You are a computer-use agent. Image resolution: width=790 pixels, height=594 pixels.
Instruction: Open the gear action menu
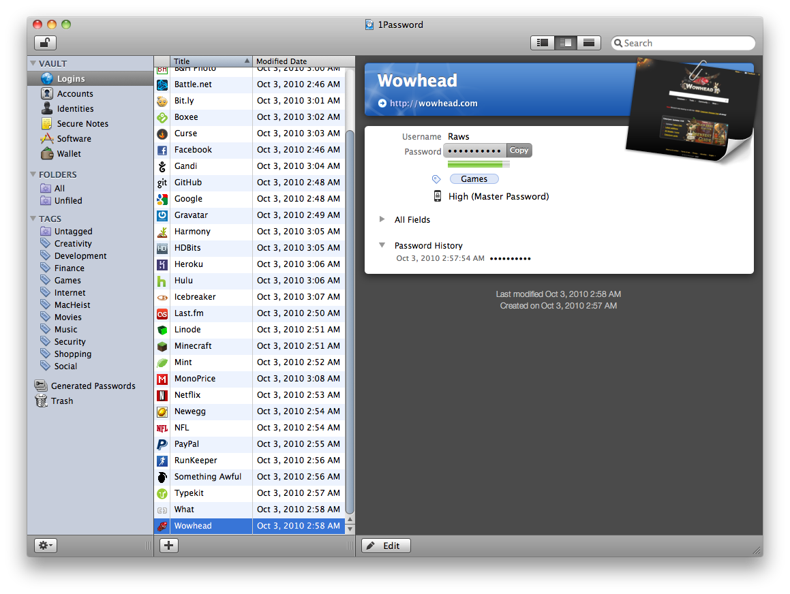click(46, 546)
